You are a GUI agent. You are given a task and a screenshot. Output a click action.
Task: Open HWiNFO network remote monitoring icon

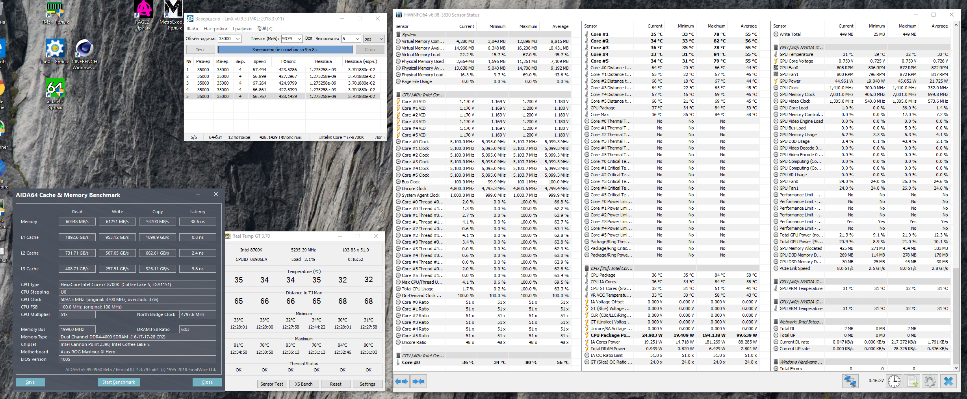(850, 381)
